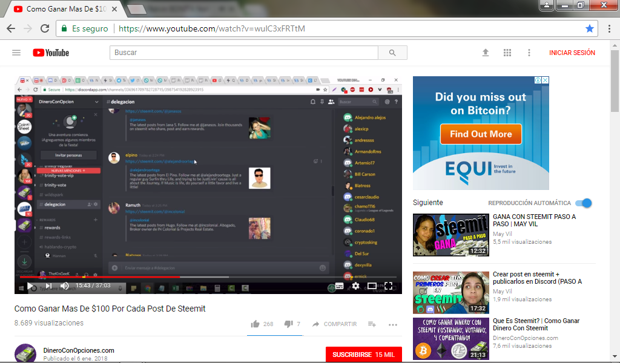Open the player settings gear

356,286
